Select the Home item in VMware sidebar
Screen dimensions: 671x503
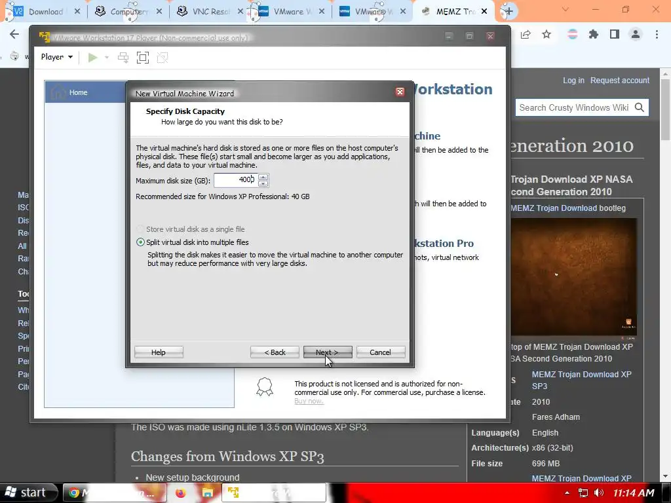coord(86,92)
